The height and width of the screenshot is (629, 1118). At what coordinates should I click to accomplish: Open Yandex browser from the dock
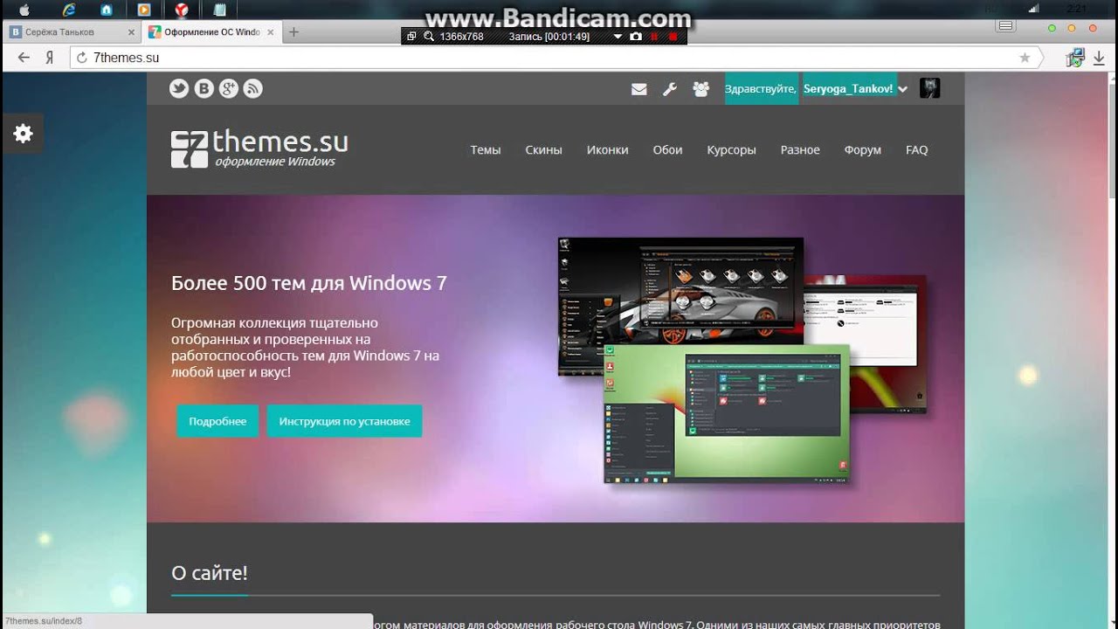pyautogui.click(x=182, y=10)
